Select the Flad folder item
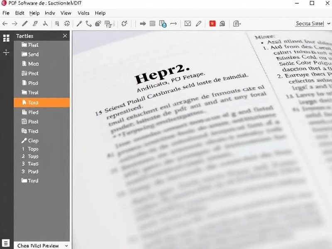Screen dimensions: 332x249 coord(42,45)
